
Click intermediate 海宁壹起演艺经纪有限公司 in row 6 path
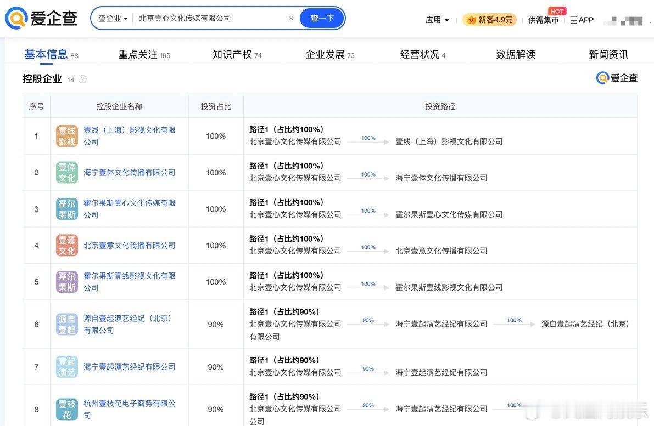pos(441,324)
